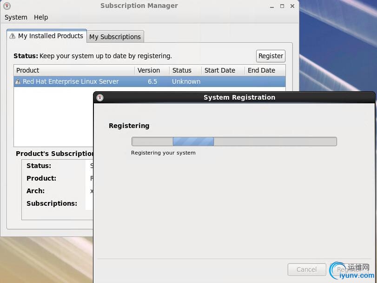The height and width of the screenshot is (283, 377).
Task: Sort by the Status column header
Action: (185, 70)
